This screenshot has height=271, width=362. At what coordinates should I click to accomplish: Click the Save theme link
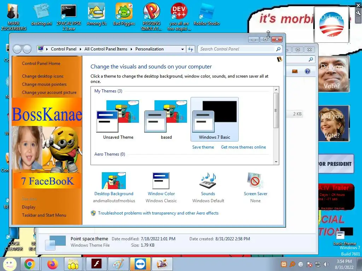coord(203,147)
